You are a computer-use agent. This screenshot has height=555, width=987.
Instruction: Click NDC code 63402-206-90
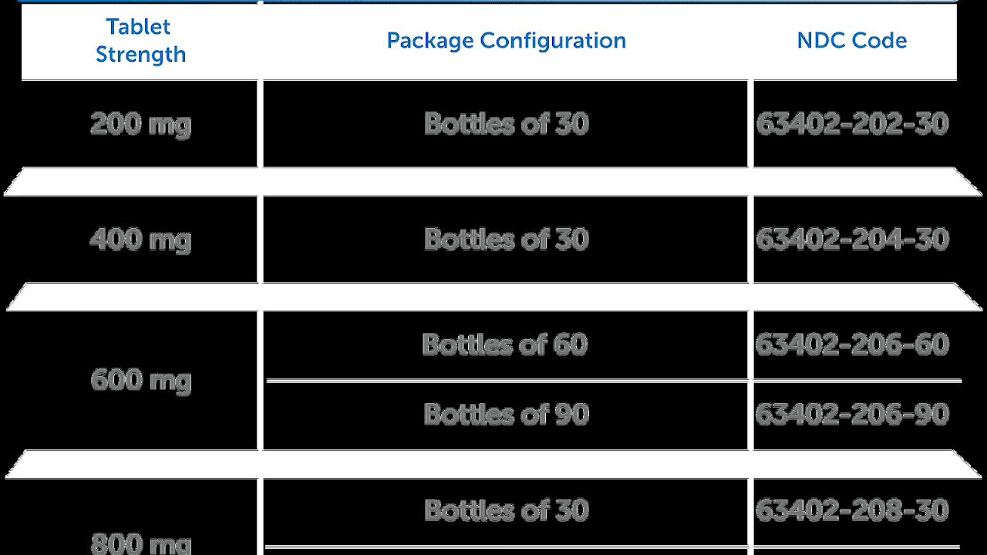click(852, 415)
